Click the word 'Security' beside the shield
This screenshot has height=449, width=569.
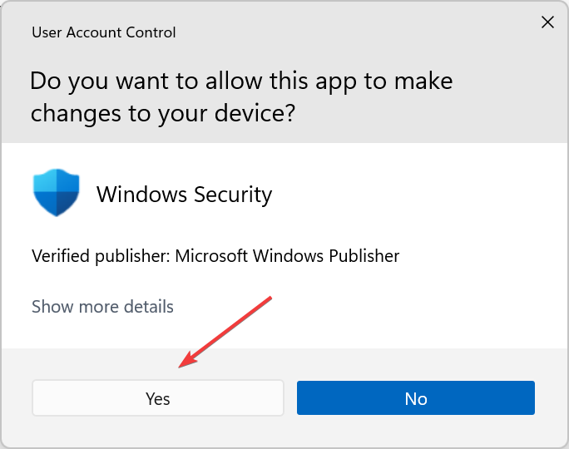point(233,195)
